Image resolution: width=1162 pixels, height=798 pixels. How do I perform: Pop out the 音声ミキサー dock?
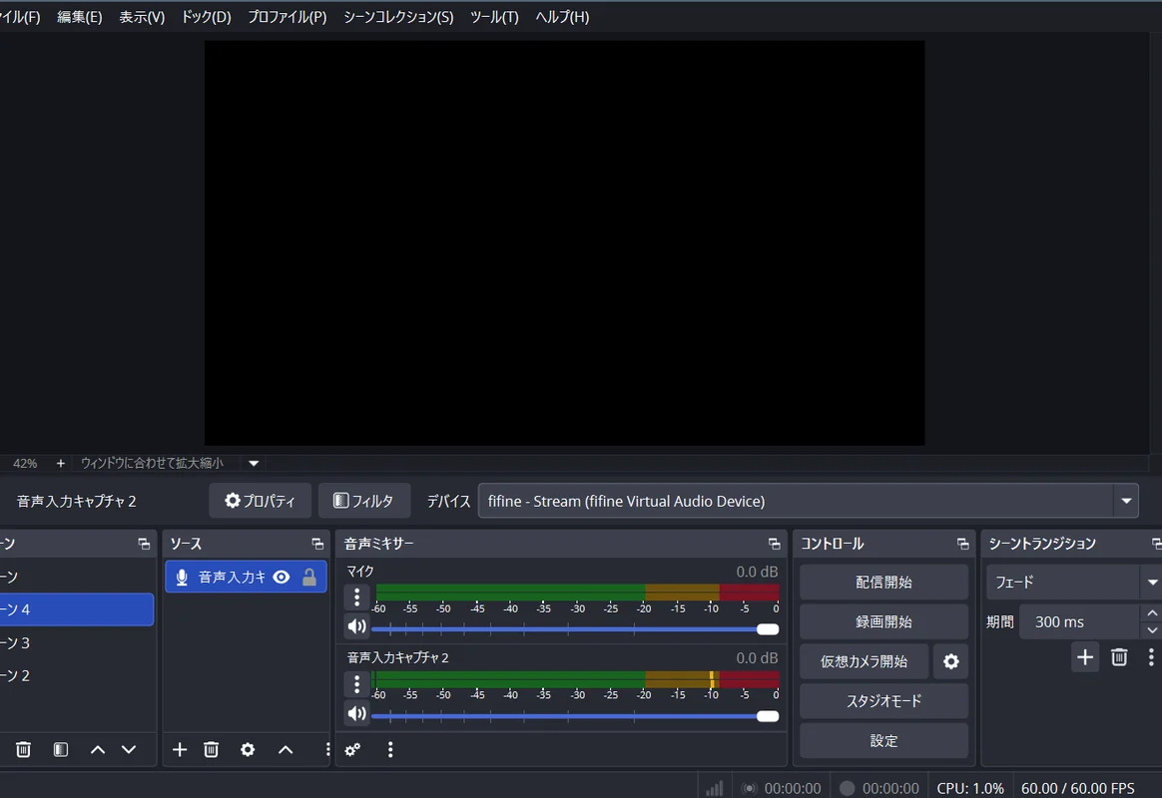[x=774, y=544]
